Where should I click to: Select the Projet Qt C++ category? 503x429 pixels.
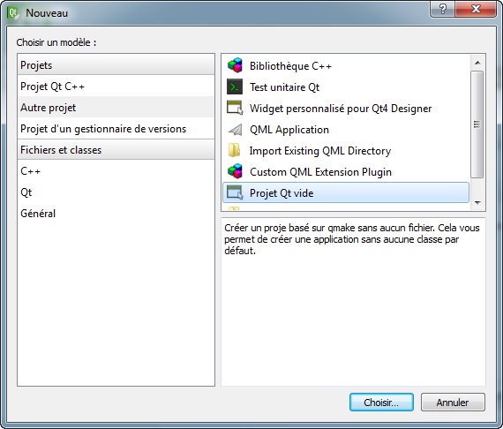(116, 87)
